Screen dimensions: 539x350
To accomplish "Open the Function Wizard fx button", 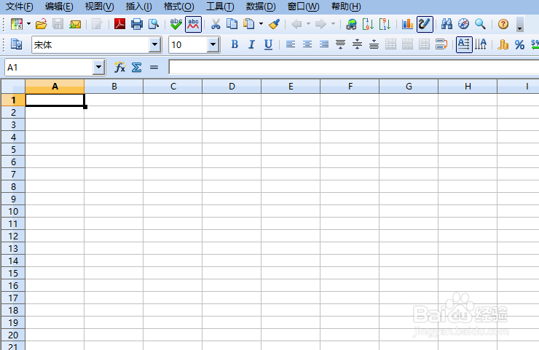I will click(x=119, y=68).
